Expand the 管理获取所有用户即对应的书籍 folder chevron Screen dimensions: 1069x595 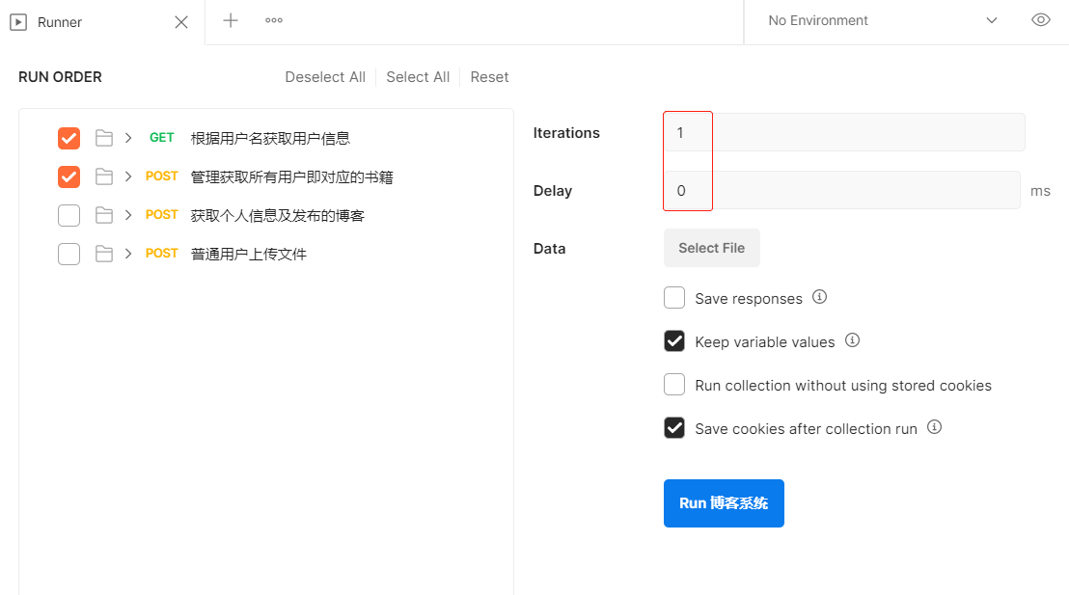tap(128, 176)
